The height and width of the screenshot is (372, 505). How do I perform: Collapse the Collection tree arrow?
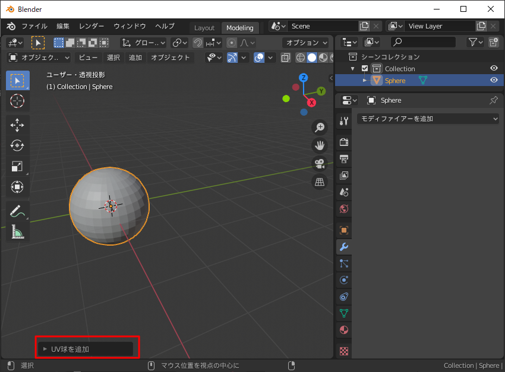point(353,68)
